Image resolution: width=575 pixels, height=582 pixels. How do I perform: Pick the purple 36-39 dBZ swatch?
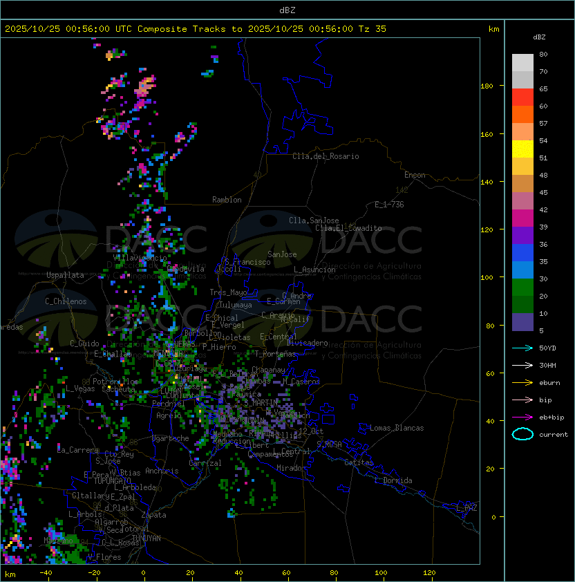tap(522, 235)
